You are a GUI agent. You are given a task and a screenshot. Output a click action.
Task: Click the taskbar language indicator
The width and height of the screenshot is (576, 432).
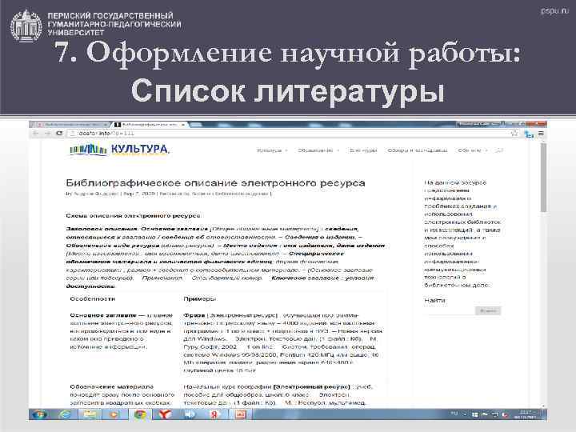pos(454,414)
